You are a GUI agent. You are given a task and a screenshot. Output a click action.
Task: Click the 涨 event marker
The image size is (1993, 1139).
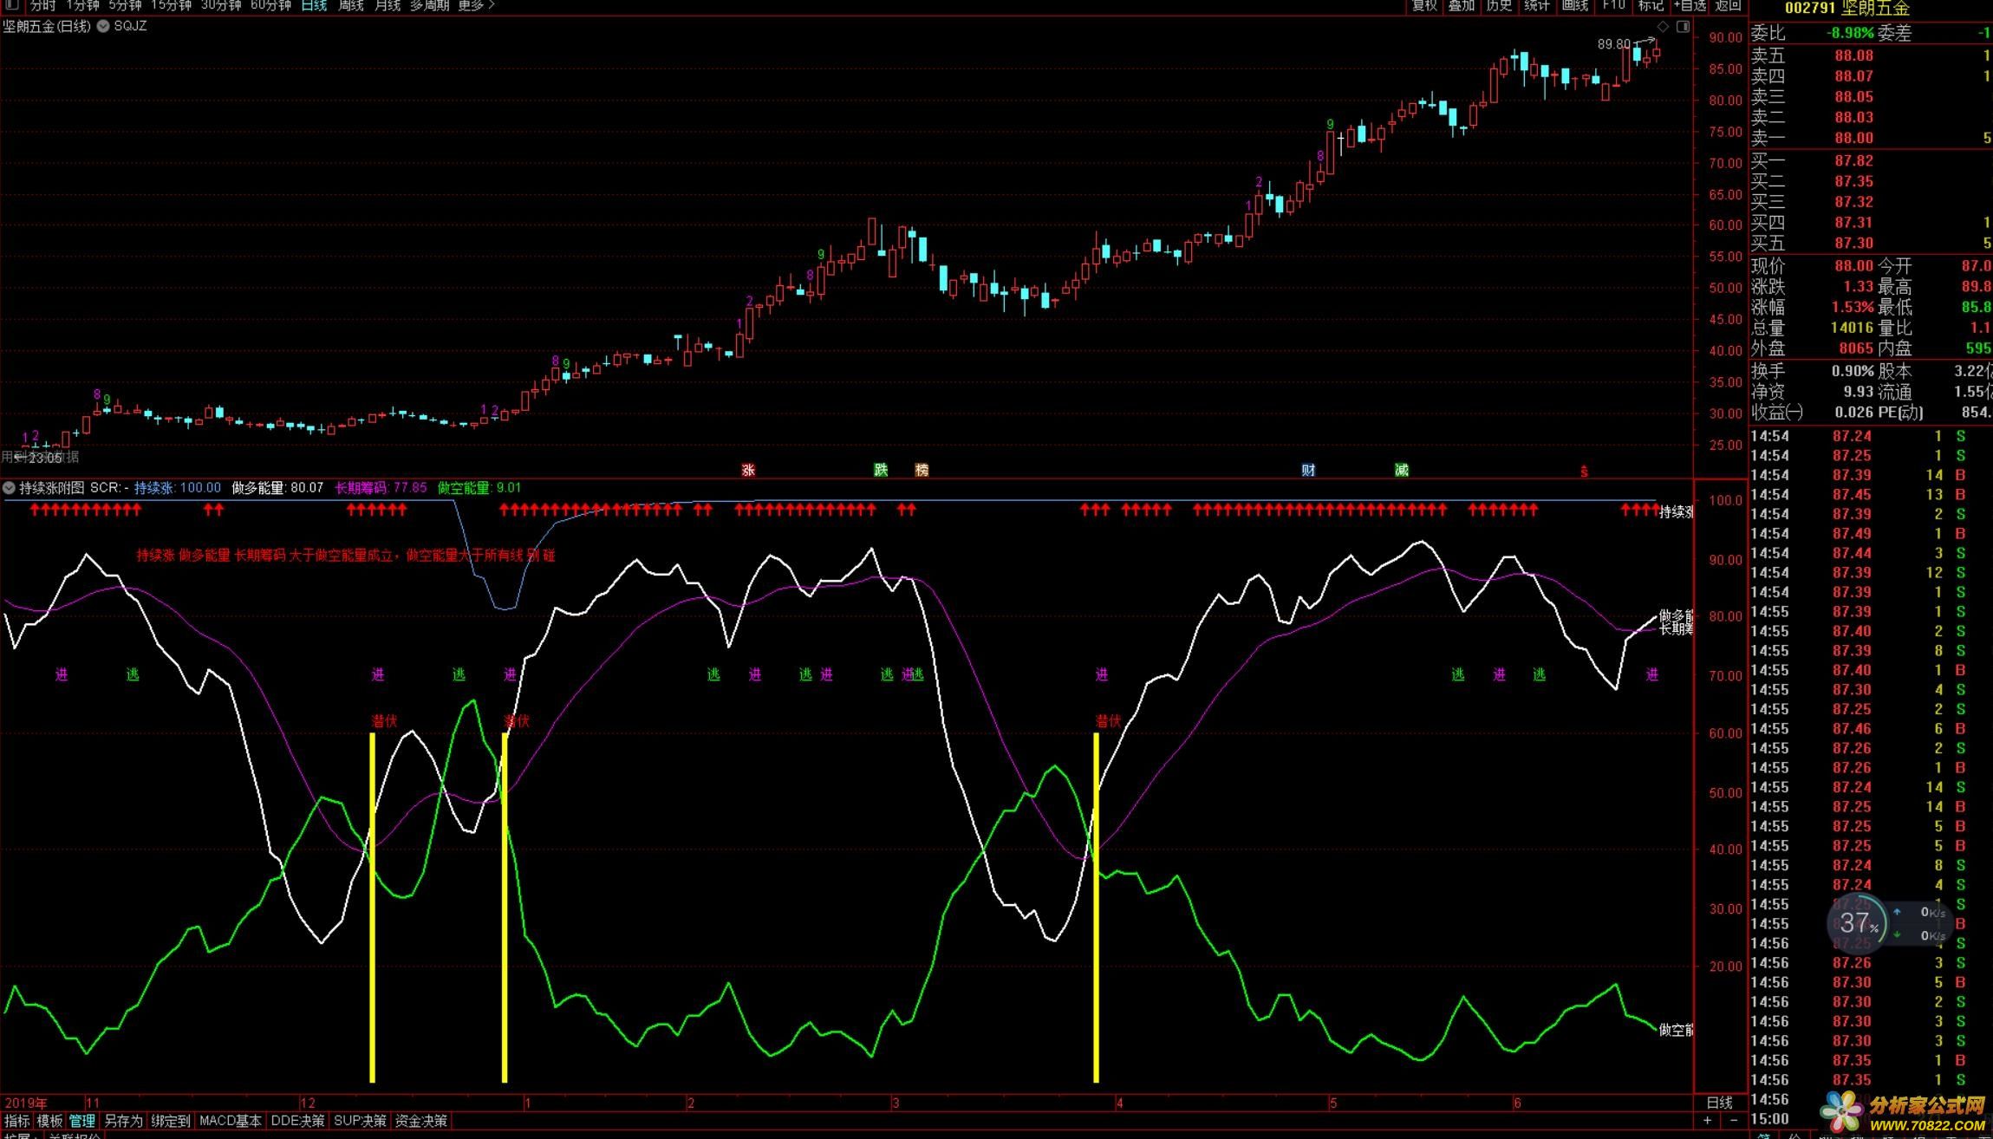(748, 470)
